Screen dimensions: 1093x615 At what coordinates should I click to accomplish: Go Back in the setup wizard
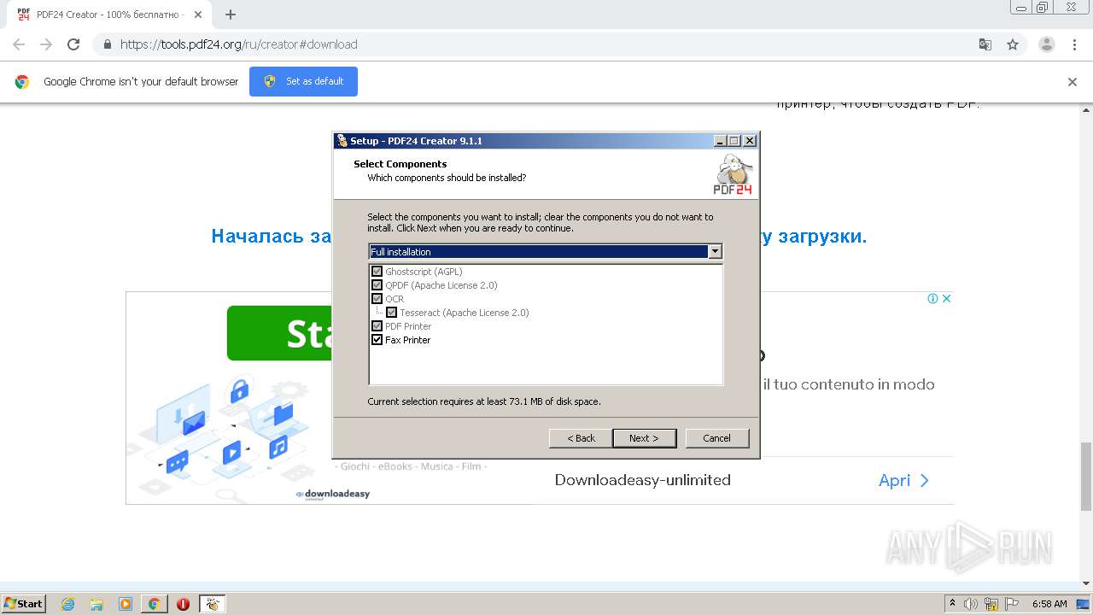[581, 438]
